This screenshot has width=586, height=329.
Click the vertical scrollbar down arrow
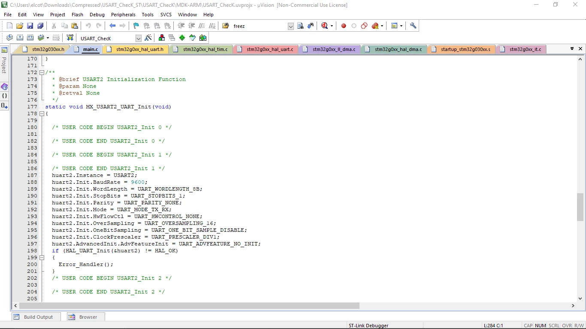pyautogui.click(x=580, y=298)
